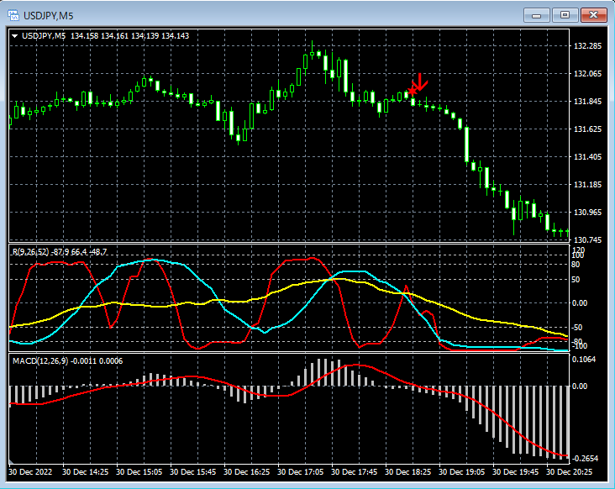Screen dimensions: 615x489
Task: Click the chart shift triangle at bottom-left of MACD pane
Action: coord(12,461)
